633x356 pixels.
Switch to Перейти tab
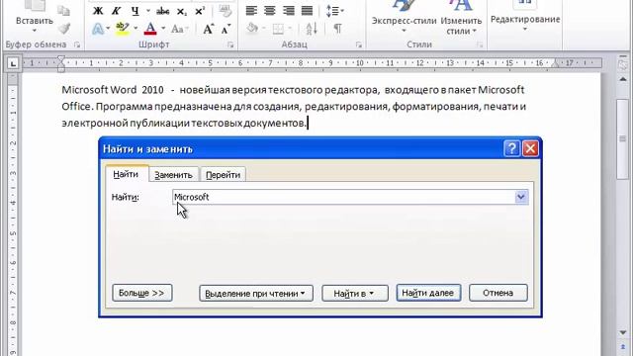pyautogui.click(x=223, y=175)
